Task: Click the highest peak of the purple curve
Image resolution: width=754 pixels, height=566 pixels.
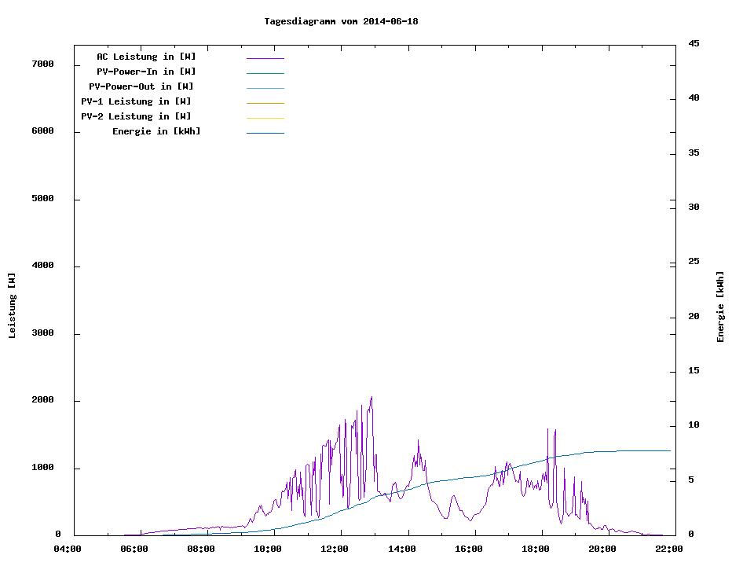Action: tap(372, 398)
